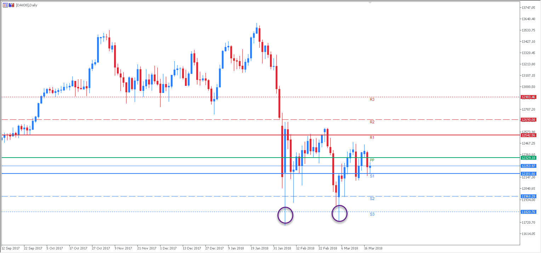This screenshot has width=541, height=253.
Task: Click the 13 Dec 2017 date label
Action: coord(192,248)
